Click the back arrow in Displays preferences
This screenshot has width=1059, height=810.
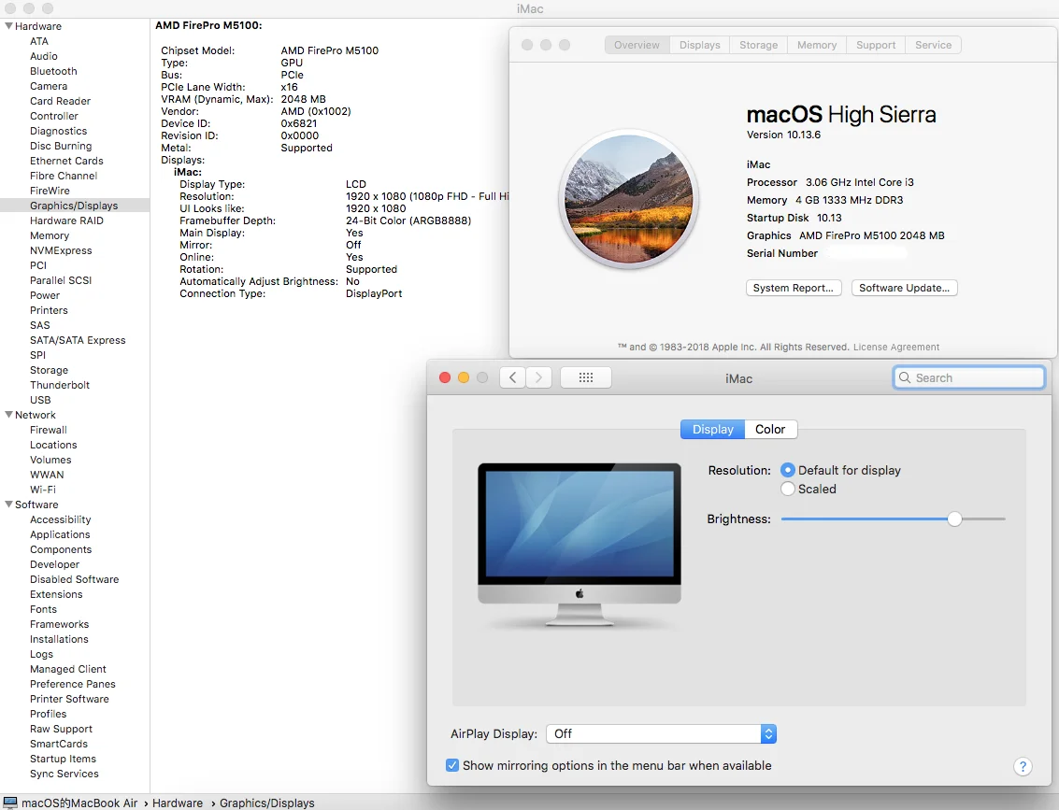pyautogui.click(x=512, y=377)
